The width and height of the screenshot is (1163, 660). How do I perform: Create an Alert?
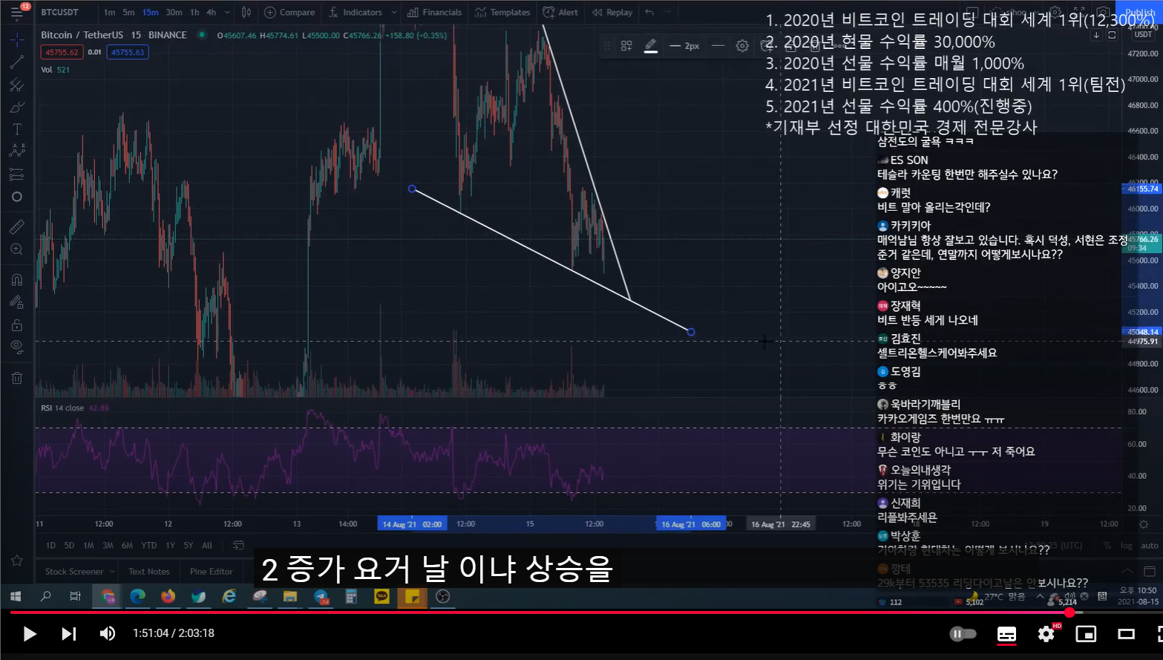(560, 12)
